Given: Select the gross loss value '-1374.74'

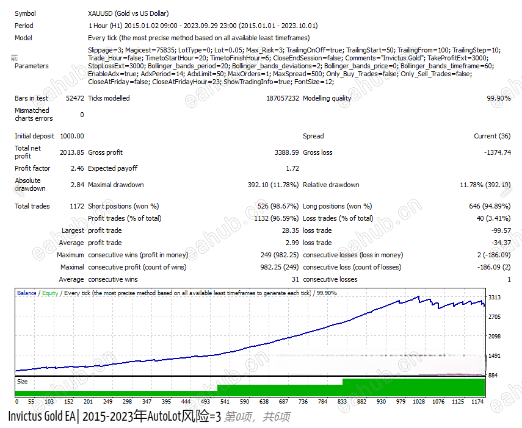Looking at the screenshot, I should (x=498, y=152).
